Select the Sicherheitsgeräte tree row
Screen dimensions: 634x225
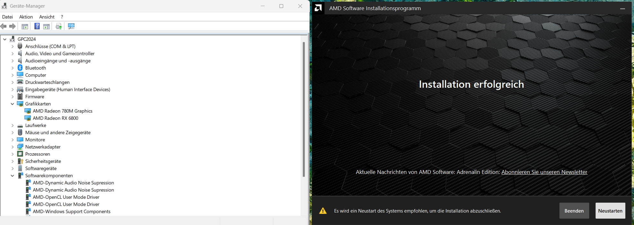[x=43, y=161]
